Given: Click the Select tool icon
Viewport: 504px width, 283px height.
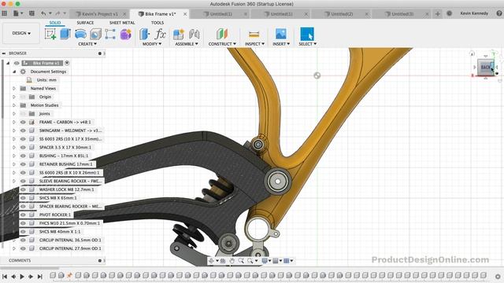Looking at the screenshot, I should (307, 34).
